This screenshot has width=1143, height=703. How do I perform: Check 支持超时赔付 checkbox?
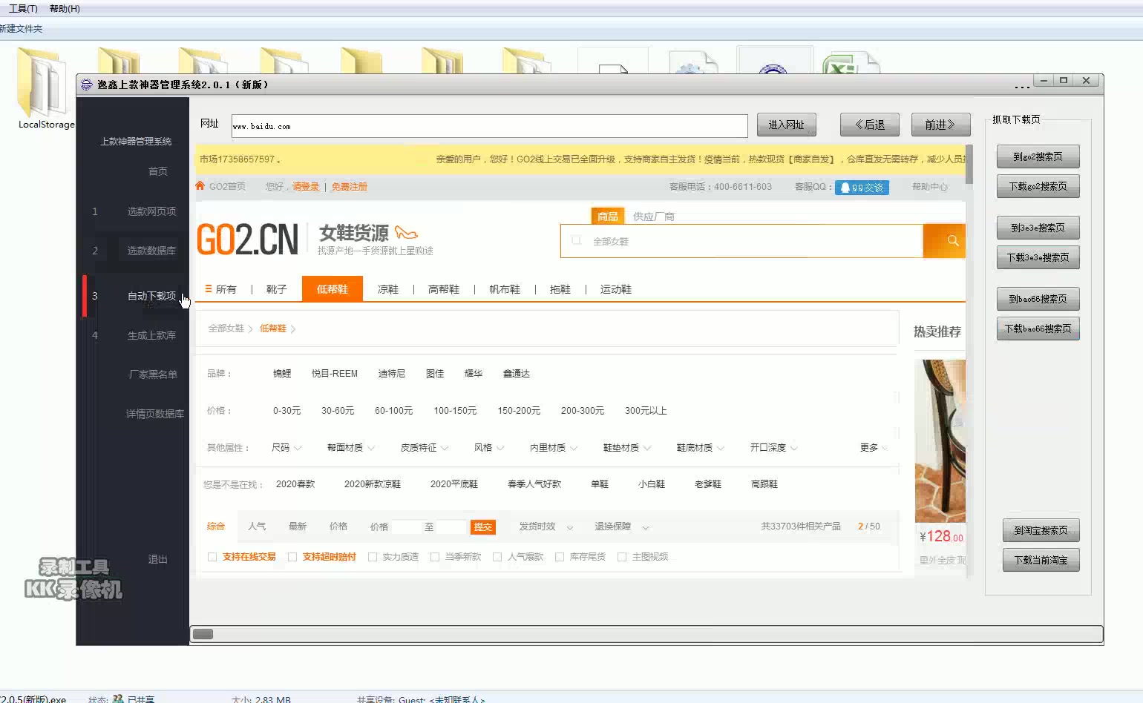coord(292,557)
